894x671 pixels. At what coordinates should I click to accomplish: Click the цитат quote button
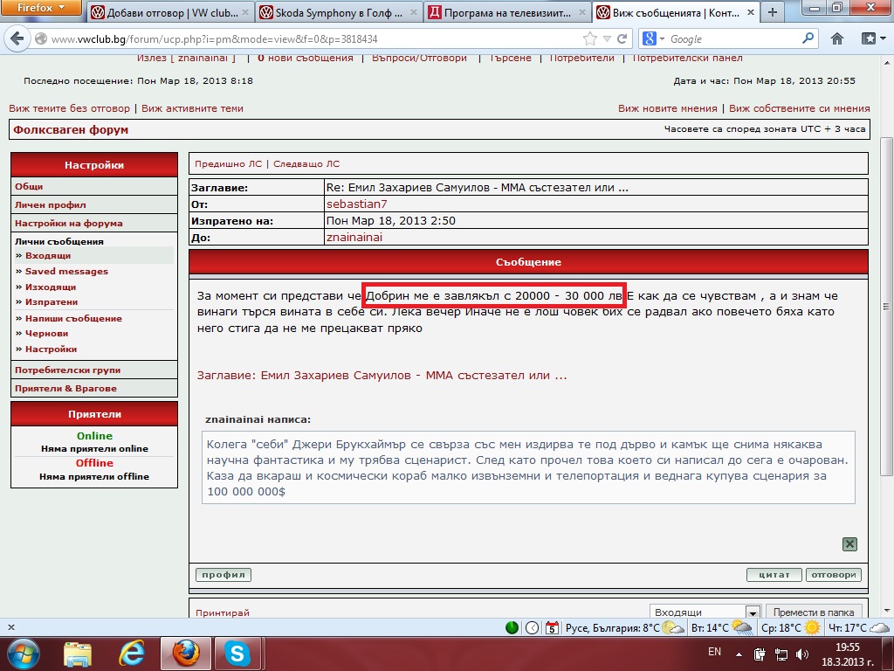click(x=774, y=575)
